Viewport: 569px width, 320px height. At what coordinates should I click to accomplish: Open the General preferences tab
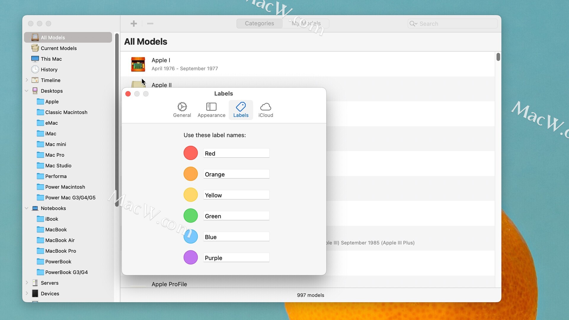[x=182, y=110]
